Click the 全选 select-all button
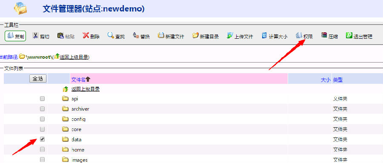The height and width of the screenshot is (163, 383). (38, 79)
